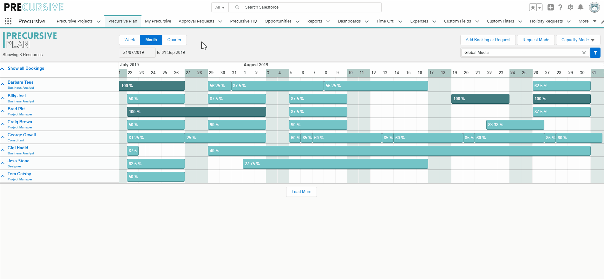Select Brad Pitt's dark 100 % booking bar
This screenshot has width=604, height=279.
(x=196, y=112)
